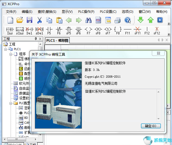Delete a row with the sDel tool

(39, 31)
